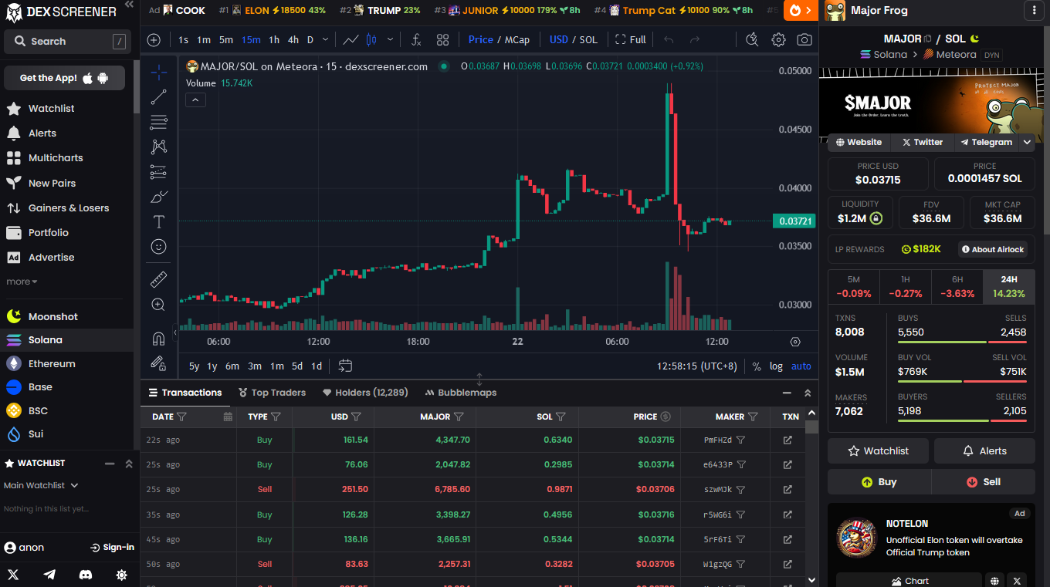The image size is (1050, 587).
Task: Open the Main Watchlist dropdown
Action: (41, 485)
